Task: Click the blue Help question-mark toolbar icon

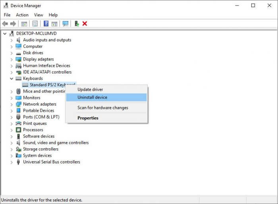Action: 46,23
